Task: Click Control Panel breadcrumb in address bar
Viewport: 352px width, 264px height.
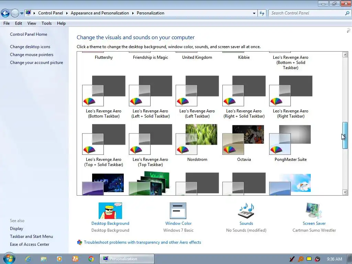Action: 51,13
